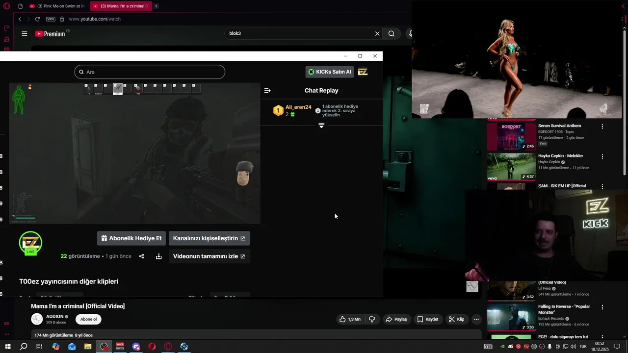Open 'Hayko Cepkin - Melekler' thumbnail
Screen dimensions: 628x353
pos(511,167)
